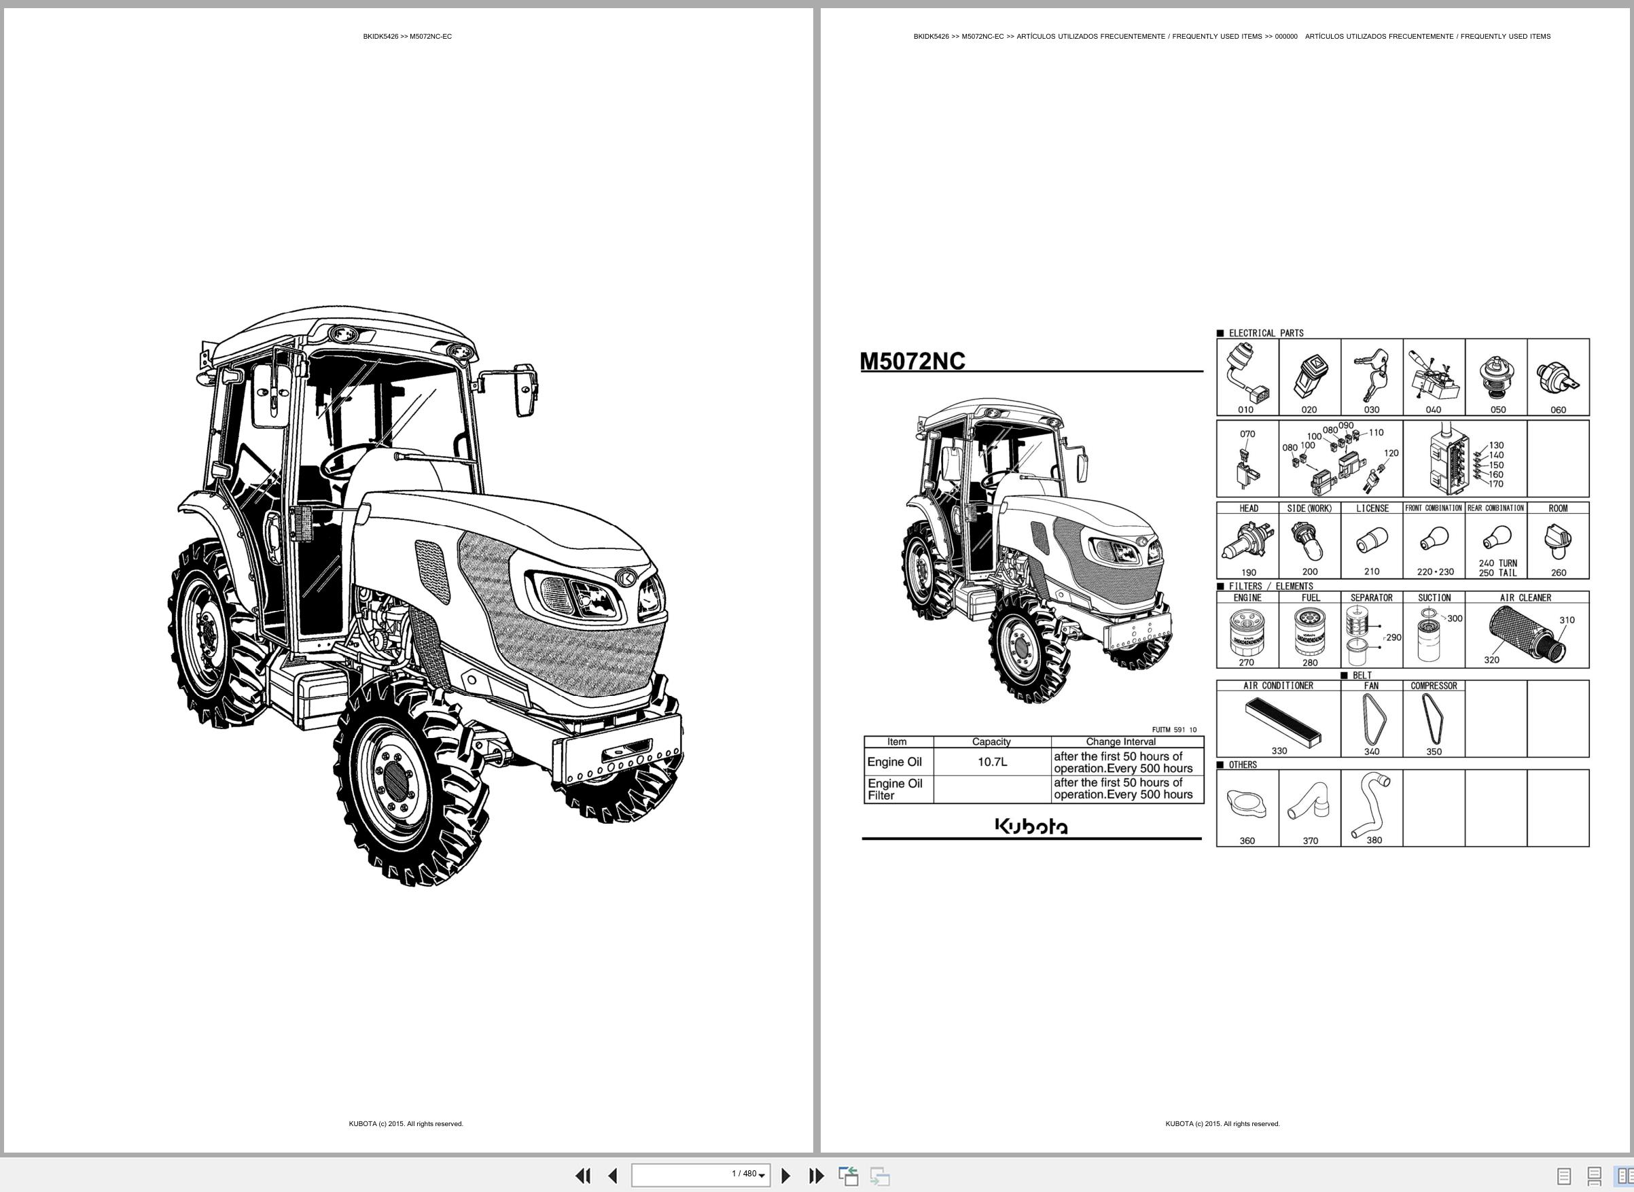Image resolution: width=1634 pixels, height=1192 pixels.
Task: Click the Kubota logo on right page
Action: click(x=1031, y=826)
